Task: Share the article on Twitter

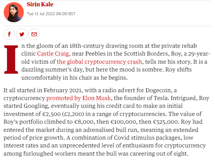Action: (22, 34)
